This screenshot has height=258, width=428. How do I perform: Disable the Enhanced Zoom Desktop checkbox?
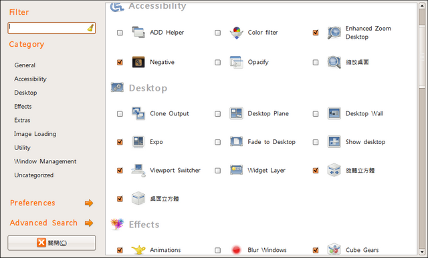(x=316, y=33)
